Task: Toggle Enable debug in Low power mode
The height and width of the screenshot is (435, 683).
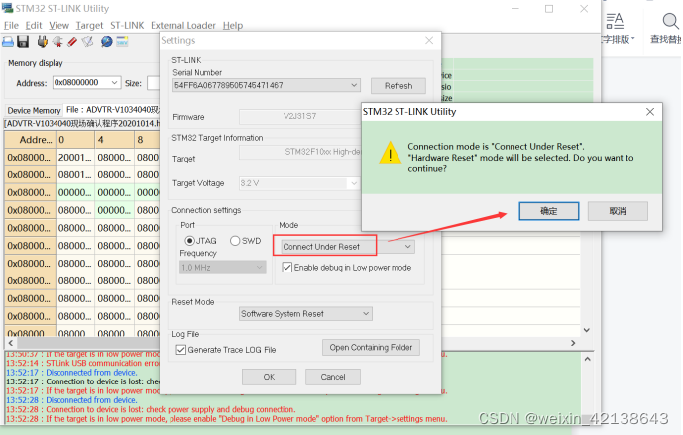Action: (287, 267)
